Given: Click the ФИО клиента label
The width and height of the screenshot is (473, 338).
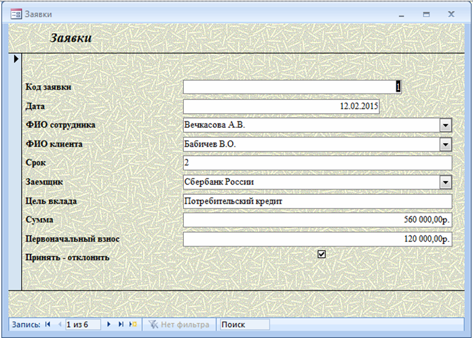Looking at the screenshot, I should (x=54, y=144).
